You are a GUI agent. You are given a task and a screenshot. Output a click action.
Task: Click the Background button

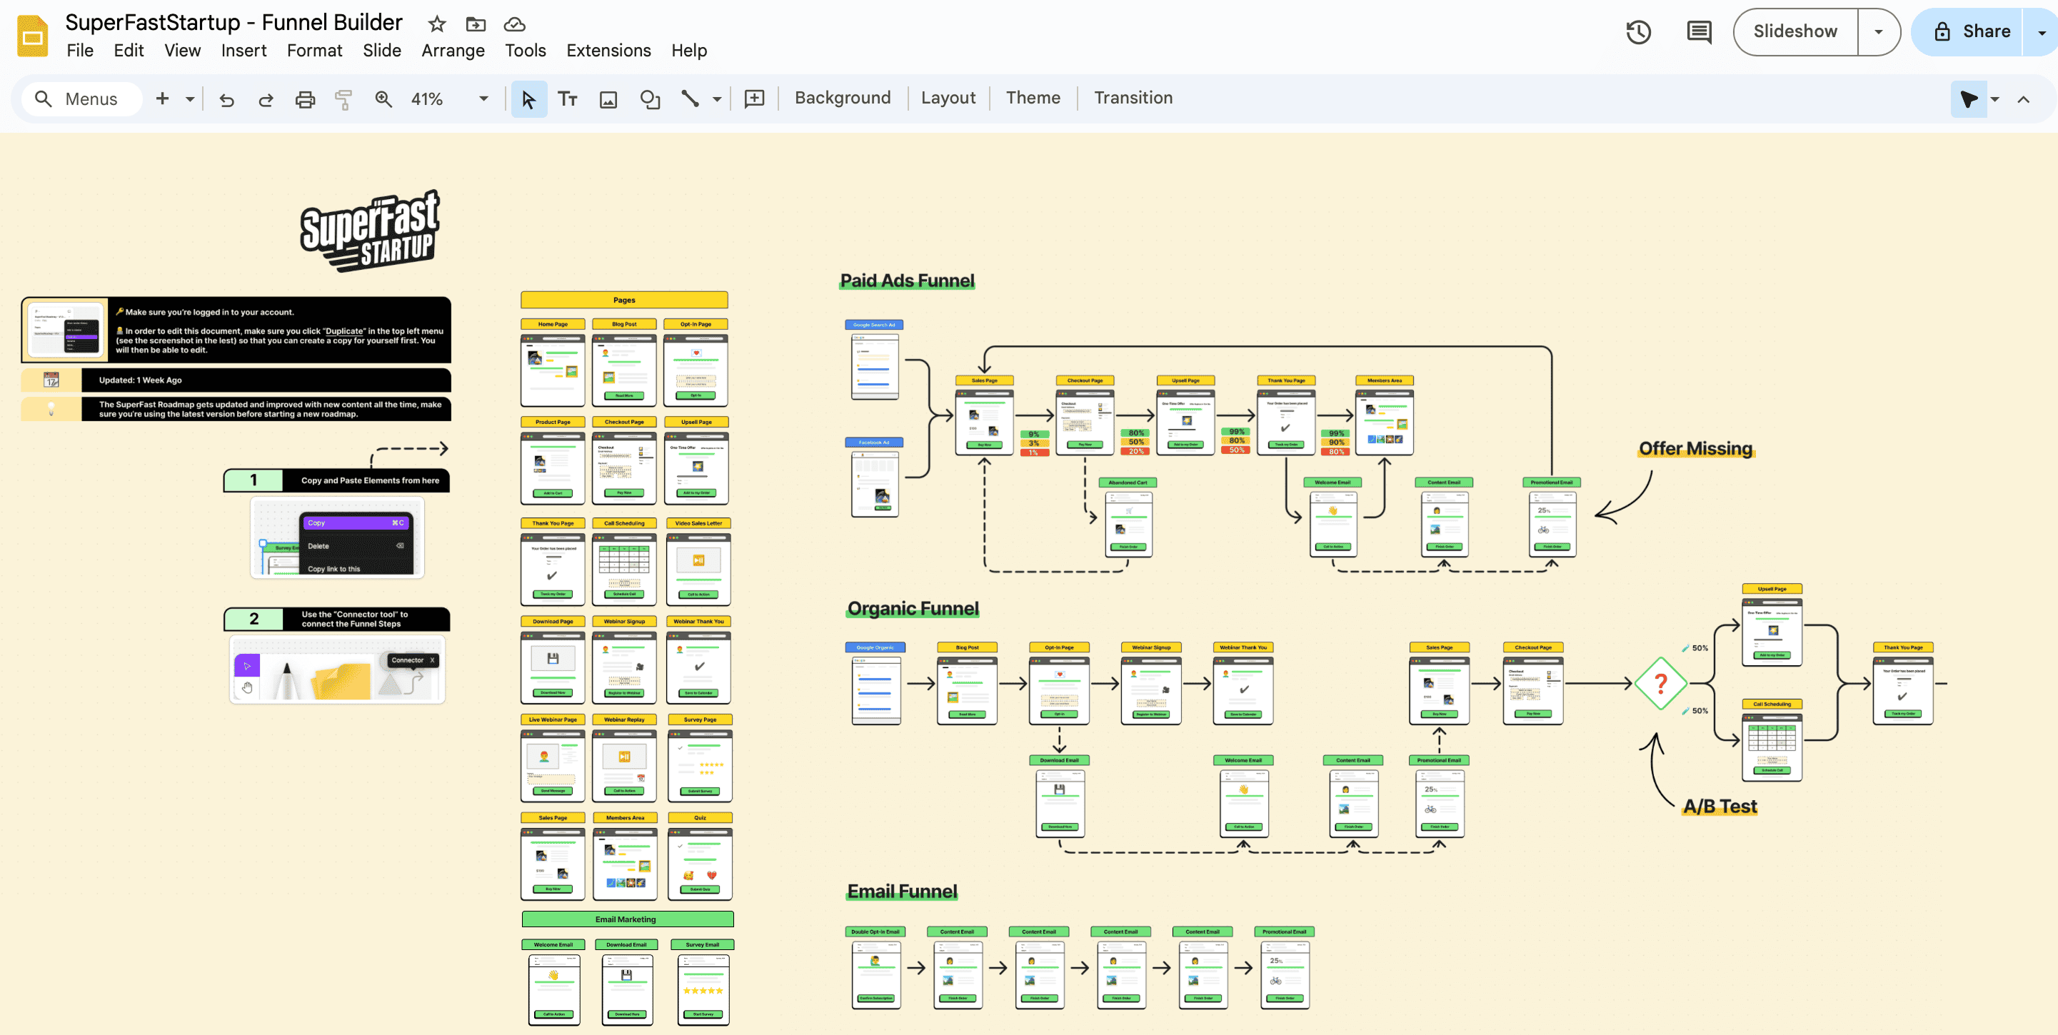[x=842, y=97]
